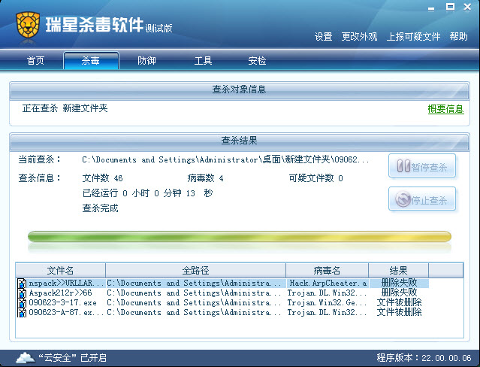Click file icon of 090623-A-87.ex... row
This screenshot has width=480, height=367.
coord(22,313)
